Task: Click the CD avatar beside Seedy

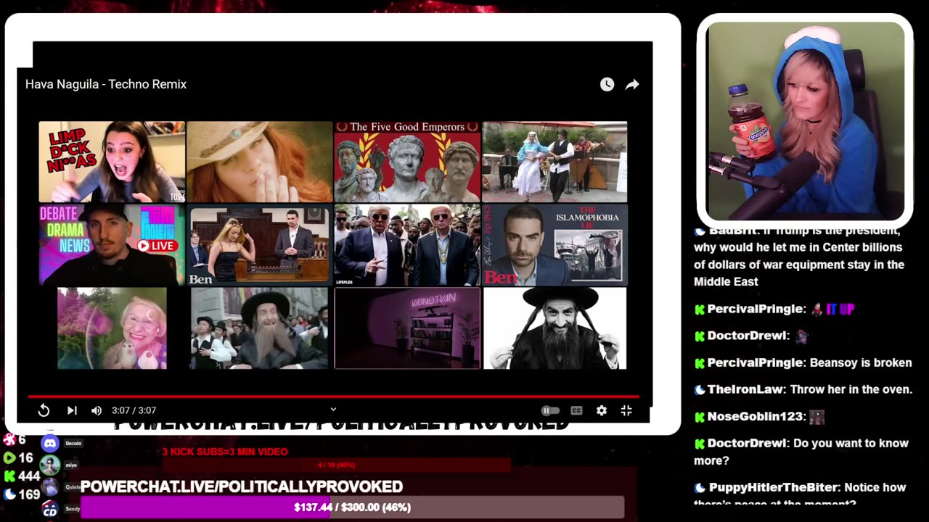Action: (50, 509)
